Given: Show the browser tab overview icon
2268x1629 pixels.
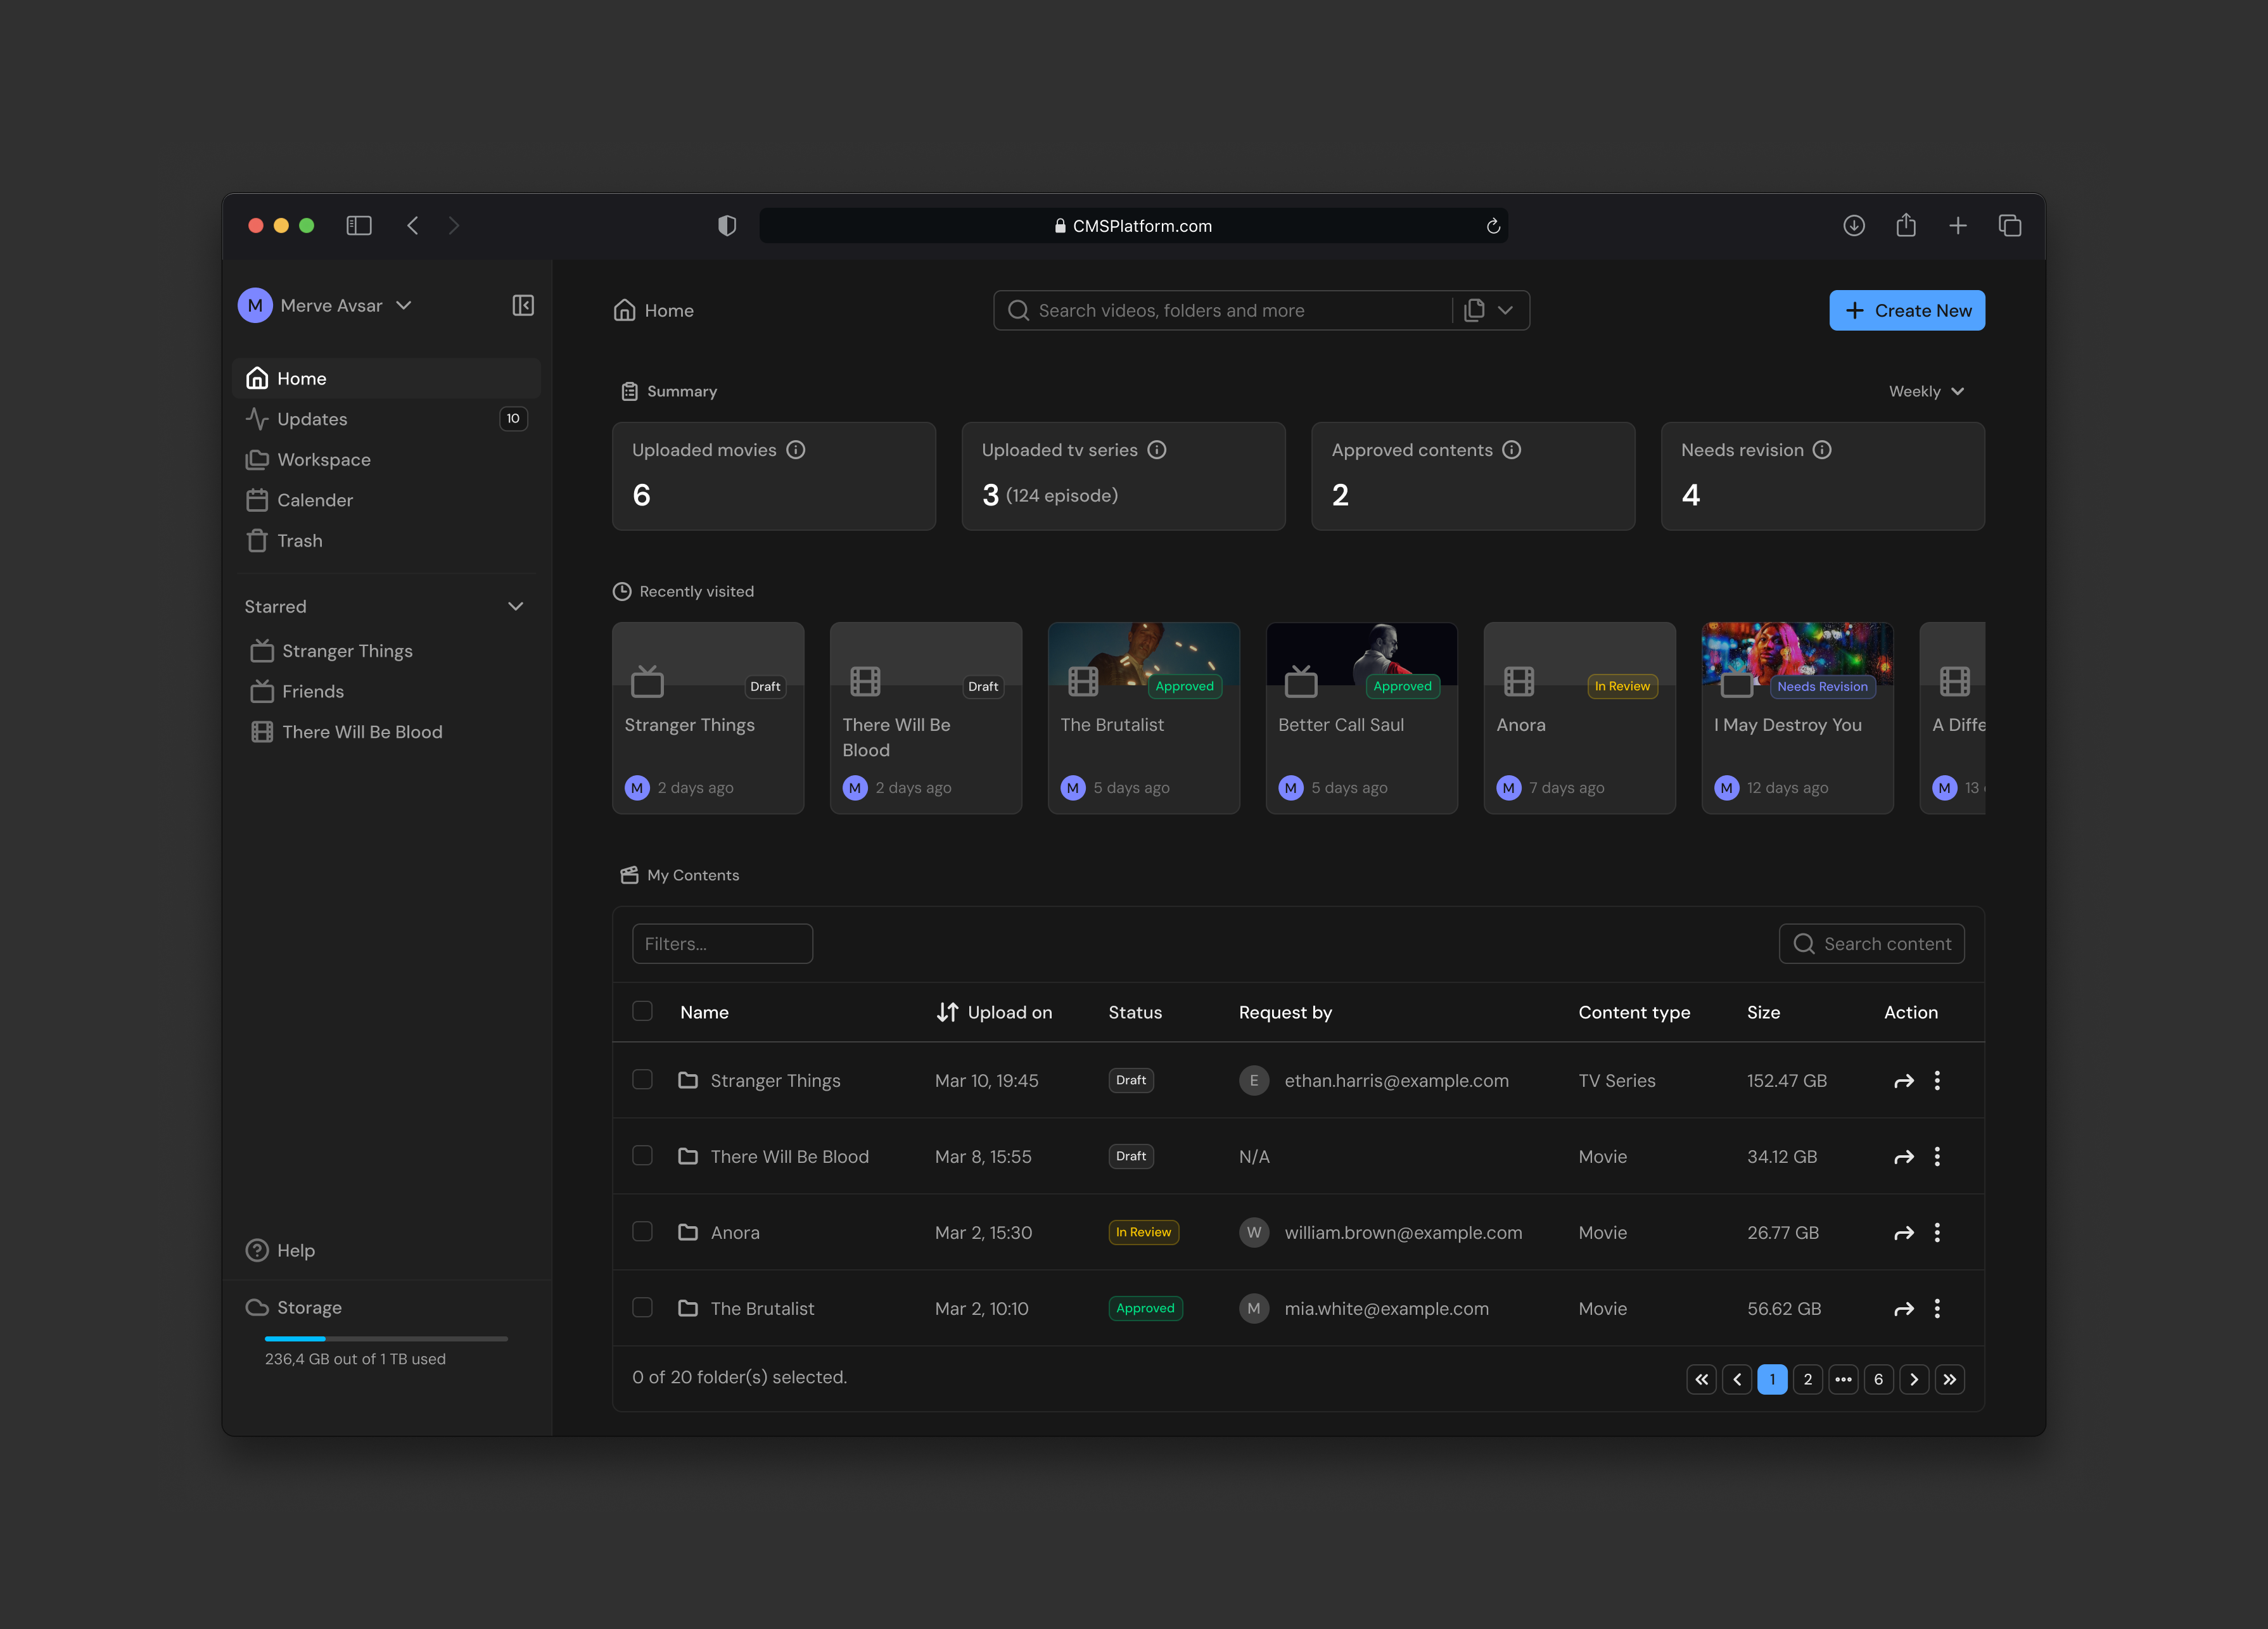Looking at the screenshot, I should click(x=2010, y=226).
